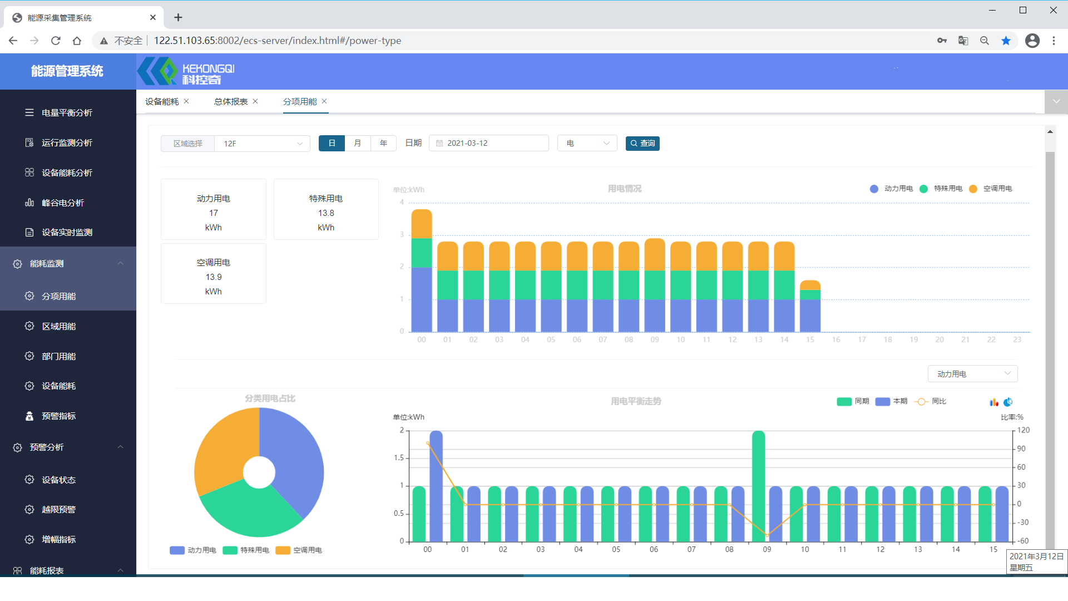Screen dimensions: 1068x601
Task: Open Chrome three-dot menu
Action: click(x=1054, y=41)
